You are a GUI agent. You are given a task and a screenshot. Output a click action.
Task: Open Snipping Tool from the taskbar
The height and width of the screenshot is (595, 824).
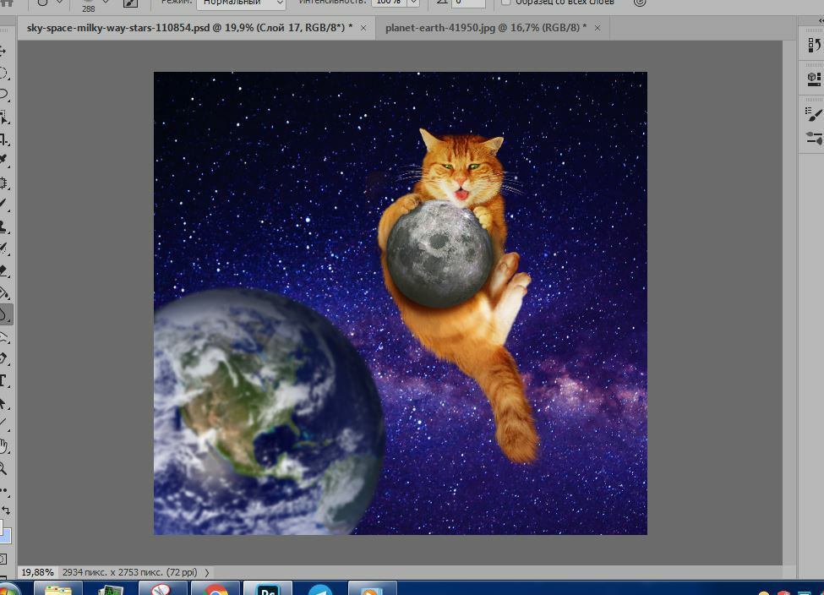(162, 589)
